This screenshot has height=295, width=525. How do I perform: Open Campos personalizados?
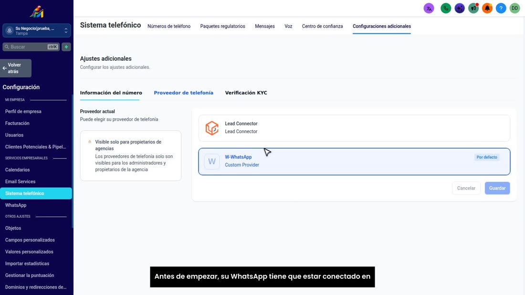pos(30,240)
